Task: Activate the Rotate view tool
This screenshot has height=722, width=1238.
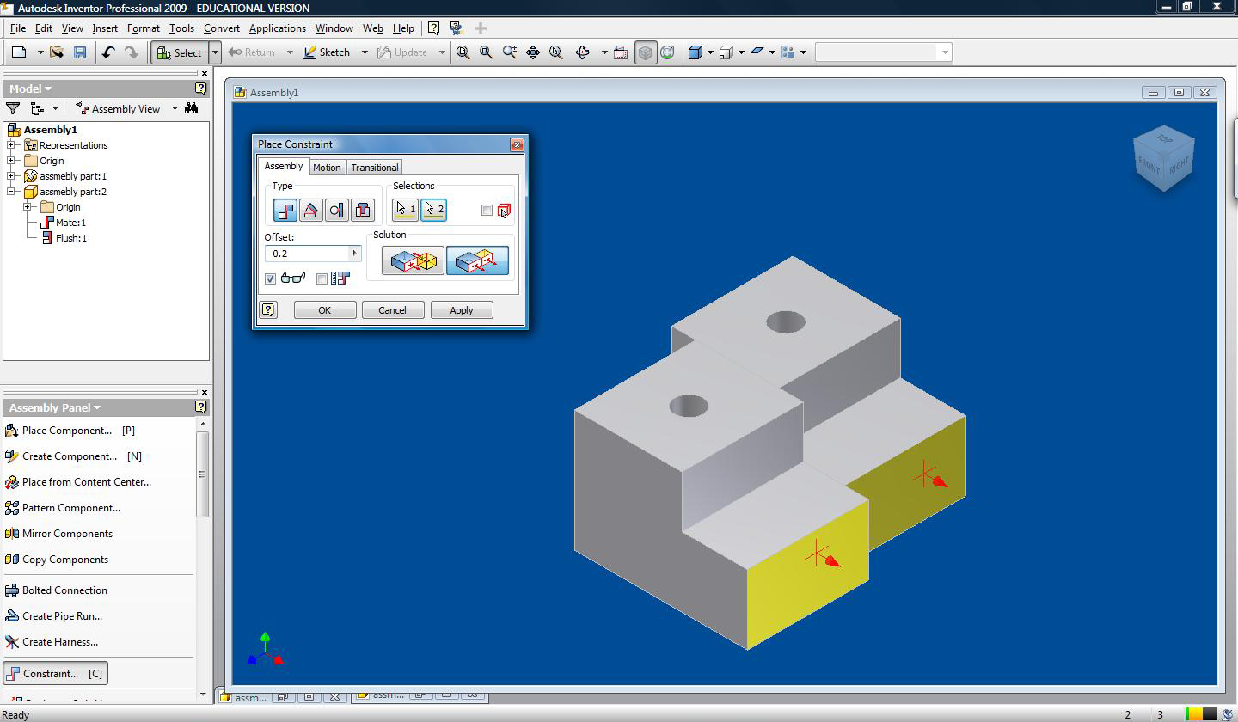Action: point(583,52)
